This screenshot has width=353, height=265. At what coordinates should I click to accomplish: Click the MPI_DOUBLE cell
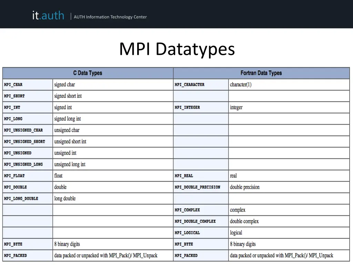coord(28,187)
